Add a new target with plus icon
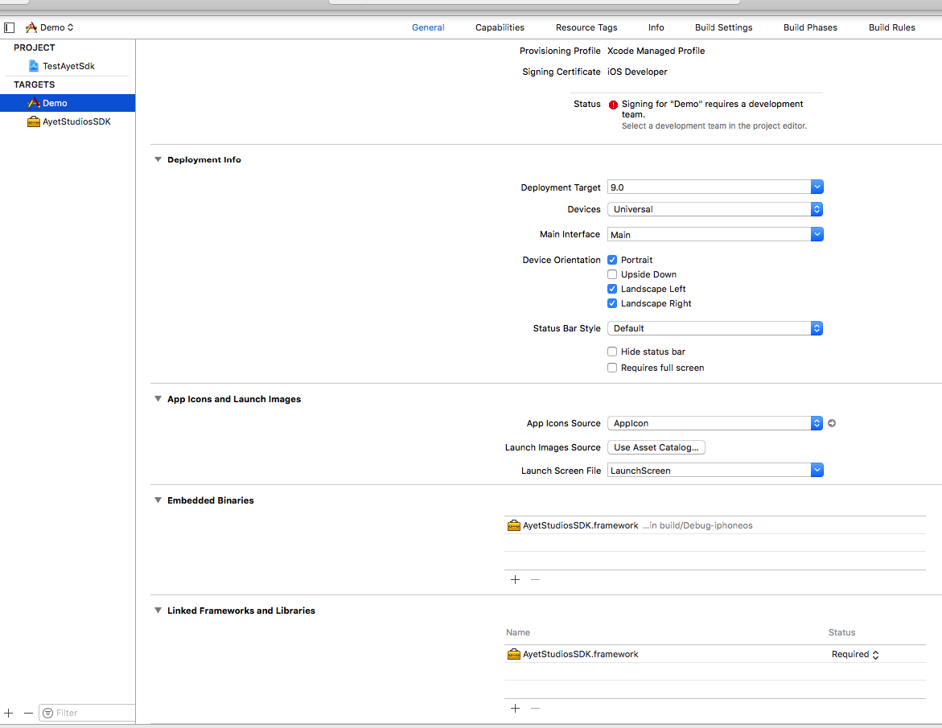Viewport: 942px width, 728px height. [8, 713]
